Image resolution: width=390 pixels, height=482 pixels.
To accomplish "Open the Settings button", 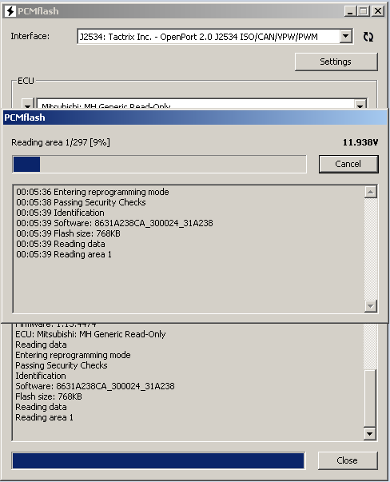I will pos(336,62).
